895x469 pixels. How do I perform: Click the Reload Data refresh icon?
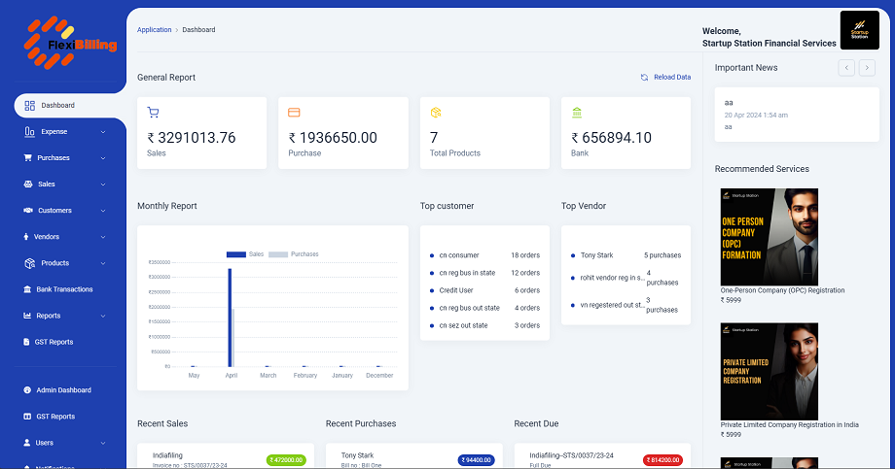(644, 78)
